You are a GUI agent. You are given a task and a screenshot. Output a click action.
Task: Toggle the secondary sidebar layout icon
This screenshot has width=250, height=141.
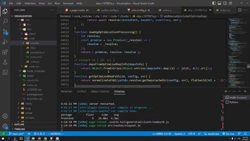click(x=225, y=3)
